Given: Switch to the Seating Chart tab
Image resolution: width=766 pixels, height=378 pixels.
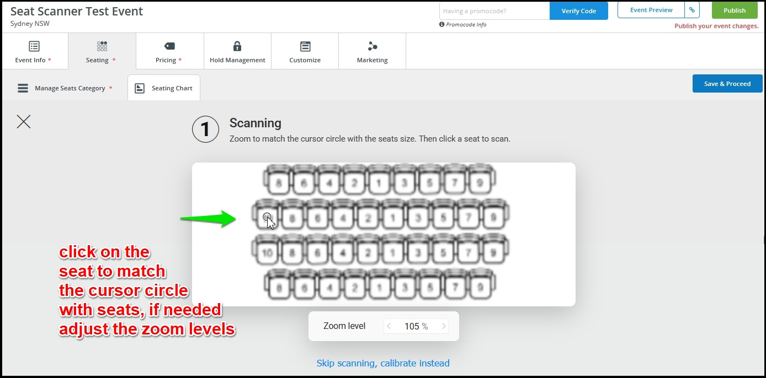Looking at the screenshot, I should coord(164,88).
